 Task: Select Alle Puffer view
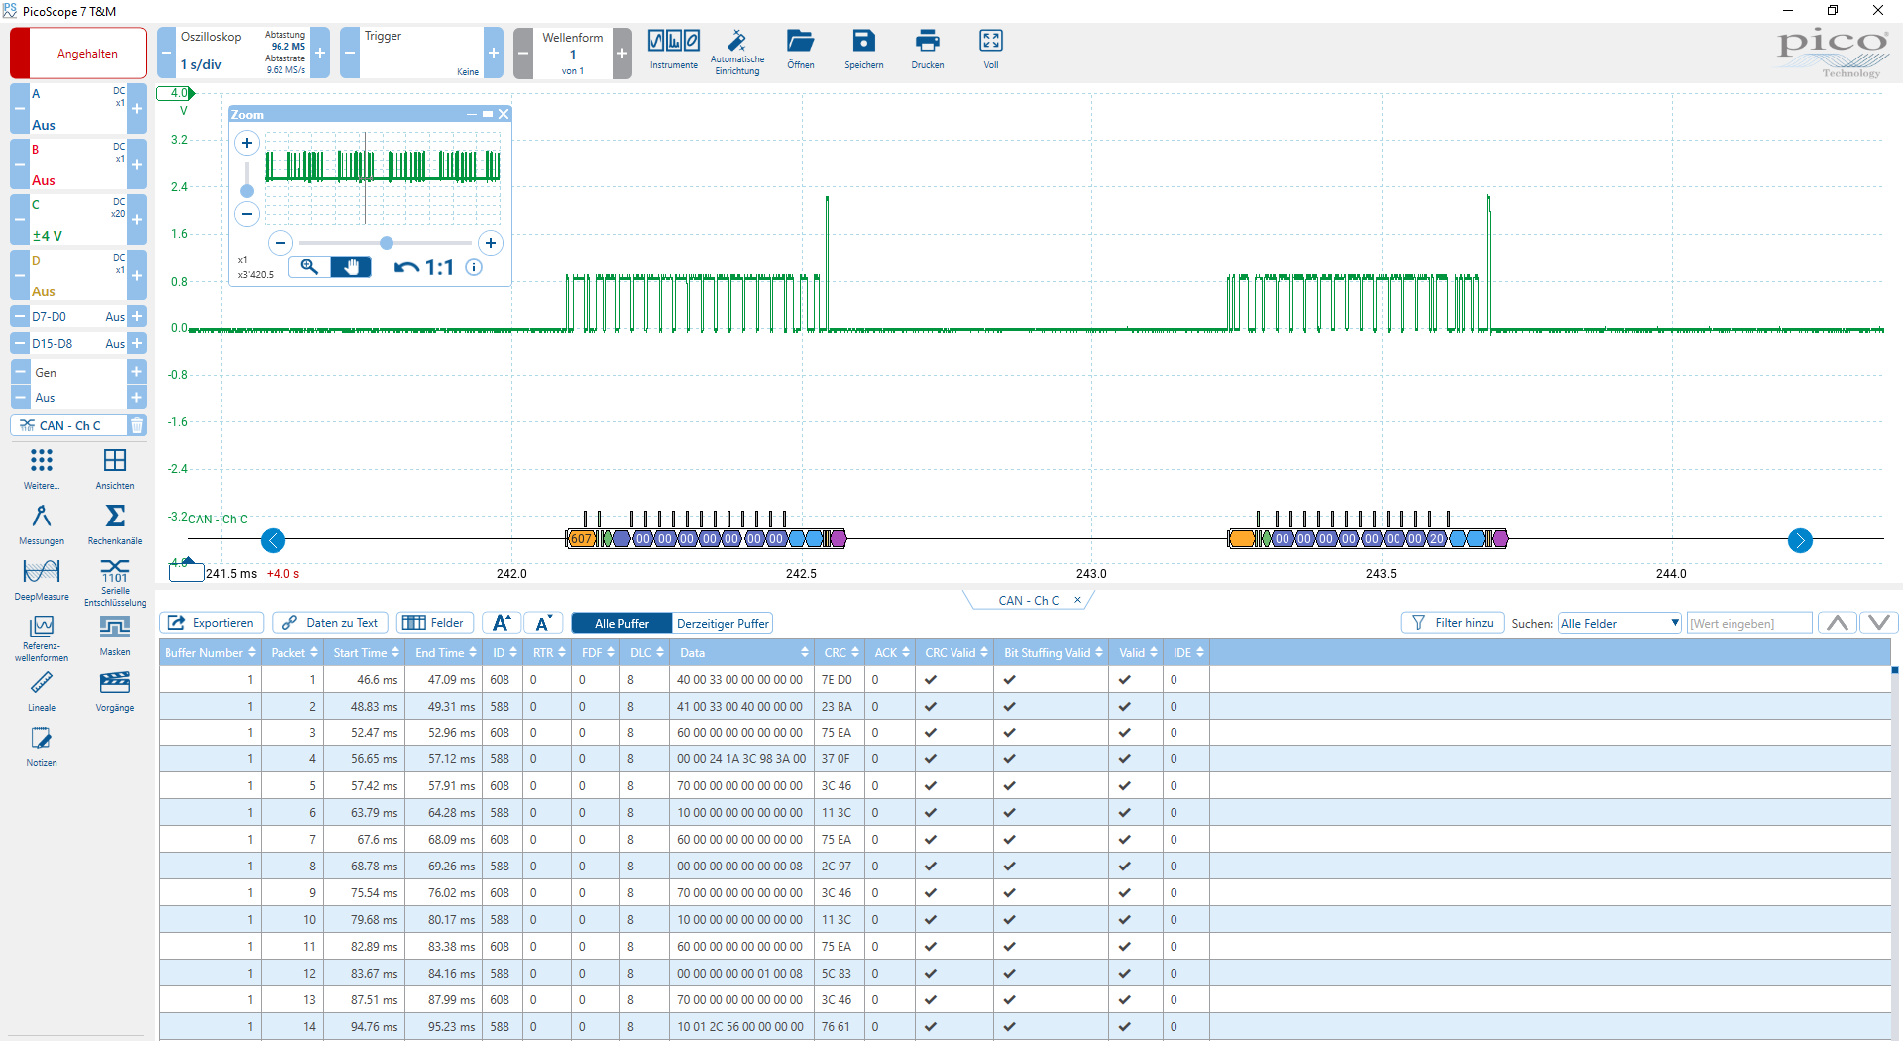pos(621,623)
